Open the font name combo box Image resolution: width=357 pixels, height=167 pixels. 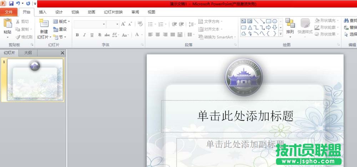(x=90, y=24)
